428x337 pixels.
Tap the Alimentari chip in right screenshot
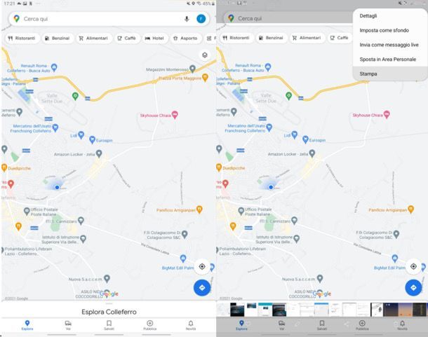tap(307, 38)
